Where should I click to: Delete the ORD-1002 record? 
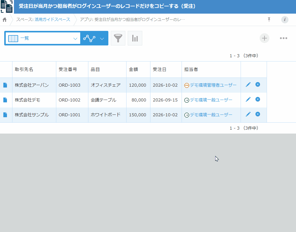click(x=258, y=99)
